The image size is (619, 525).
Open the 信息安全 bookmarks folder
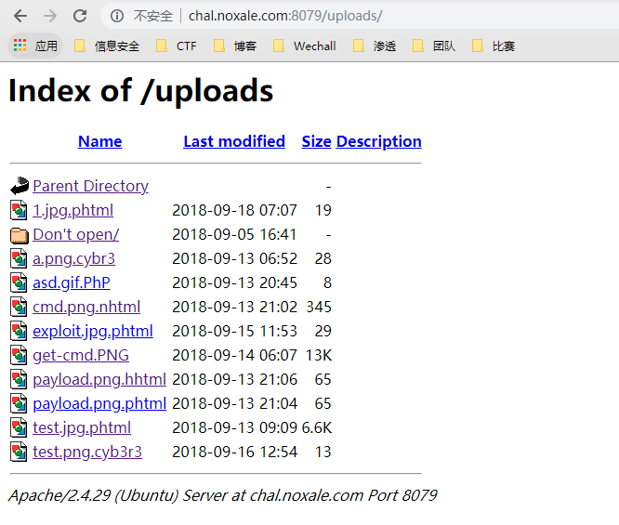(107, 46)
